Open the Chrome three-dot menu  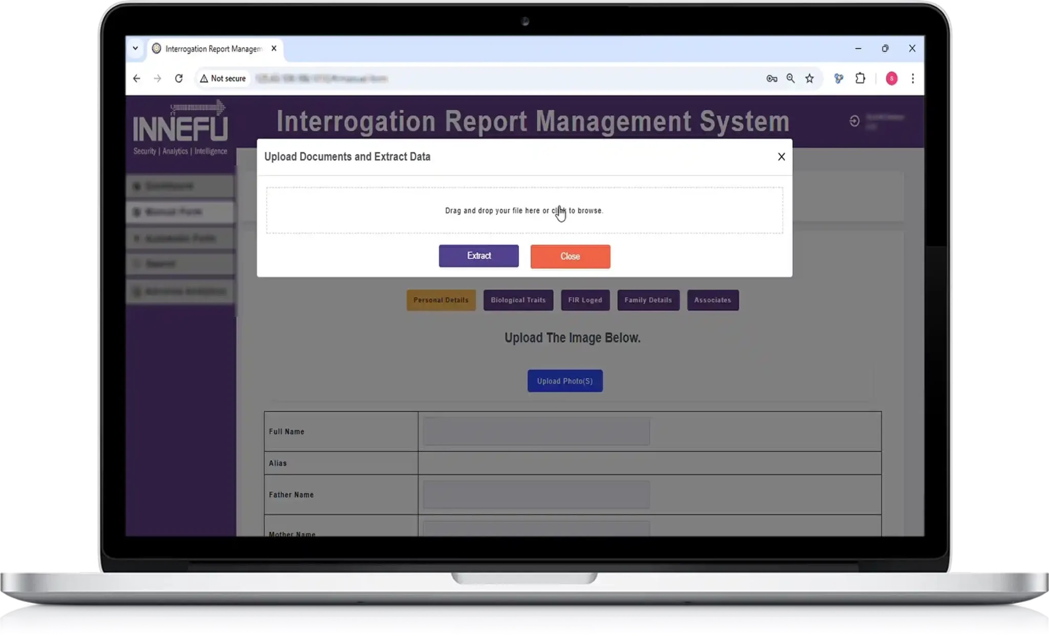pos(912,78)
